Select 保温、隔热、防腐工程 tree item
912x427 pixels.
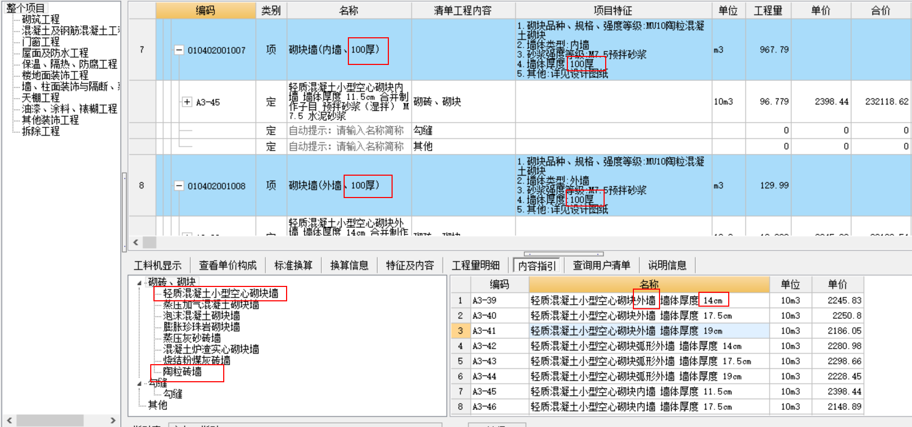click(69, 64)
